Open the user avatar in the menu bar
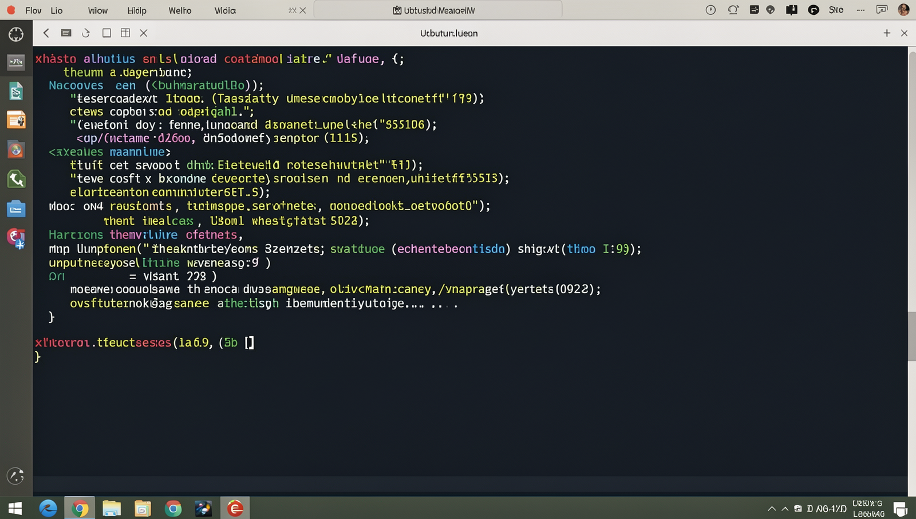Viewport: 916px width, 519px height. 904,10
